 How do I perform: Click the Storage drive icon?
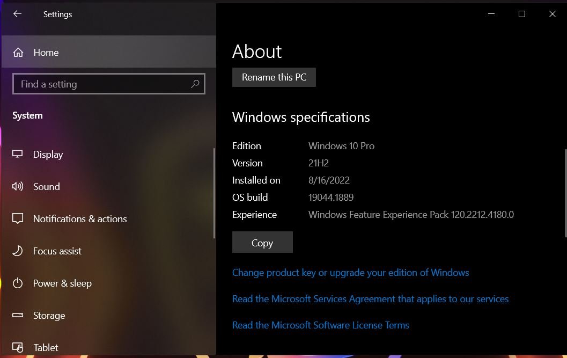(17, 315)
